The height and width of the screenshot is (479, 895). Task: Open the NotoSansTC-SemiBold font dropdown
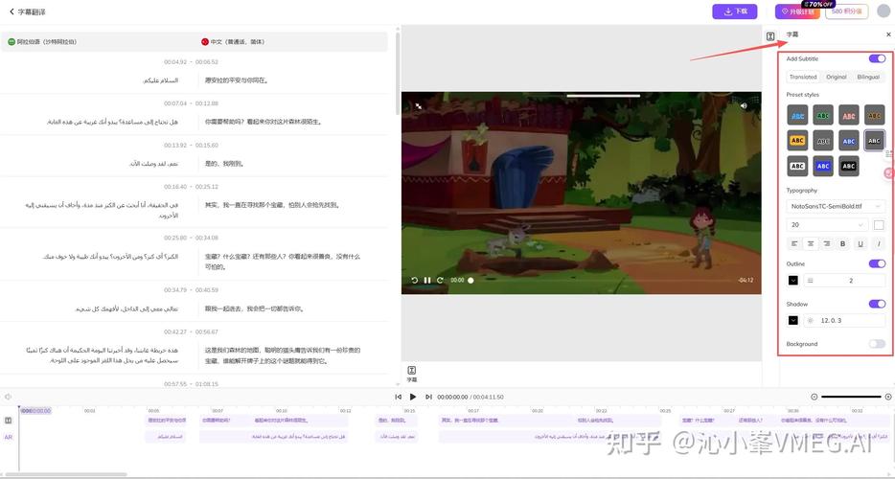(x=836, y=206)
